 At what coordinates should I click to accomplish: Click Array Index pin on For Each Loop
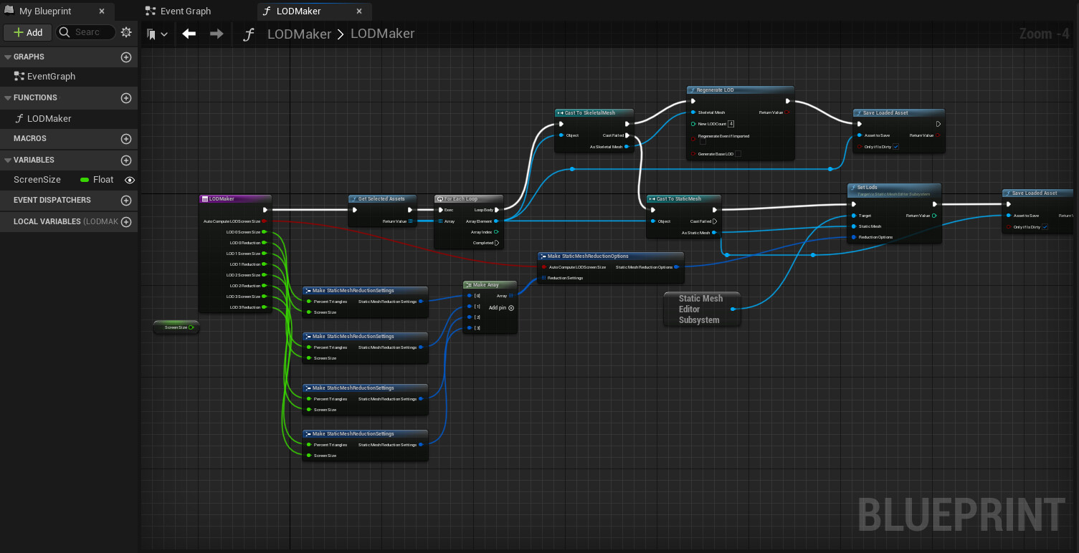[497, 232]
